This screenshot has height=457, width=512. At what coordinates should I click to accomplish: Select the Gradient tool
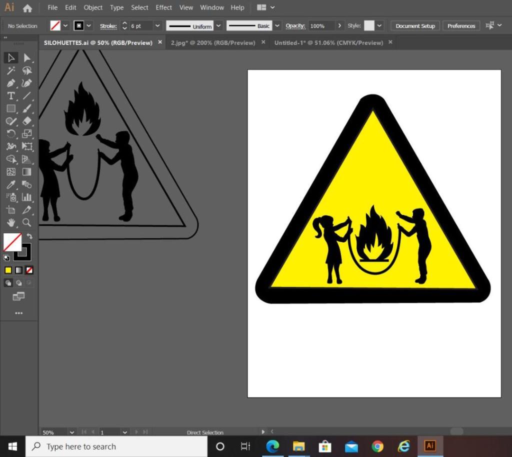click(x=26, y=172)
